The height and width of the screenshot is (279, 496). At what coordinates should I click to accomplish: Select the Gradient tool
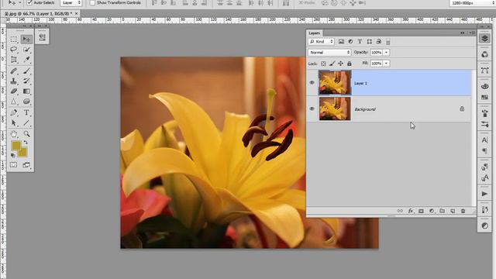pos(26,91)
